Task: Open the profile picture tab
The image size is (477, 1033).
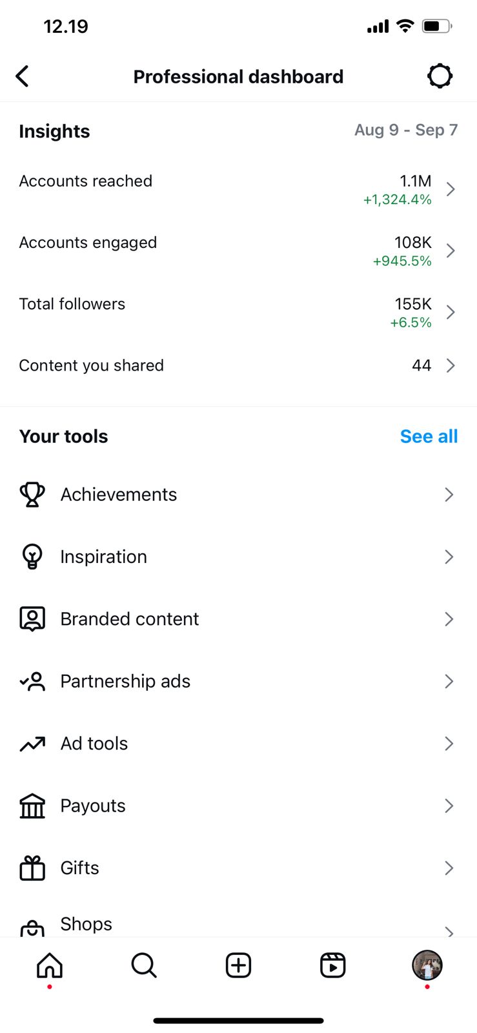Action: (x=427, y=965)
